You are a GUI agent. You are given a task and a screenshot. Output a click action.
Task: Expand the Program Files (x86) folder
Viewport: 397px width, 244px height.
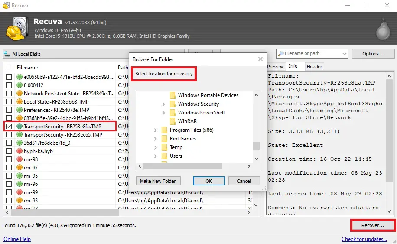(x=155, y=130)
